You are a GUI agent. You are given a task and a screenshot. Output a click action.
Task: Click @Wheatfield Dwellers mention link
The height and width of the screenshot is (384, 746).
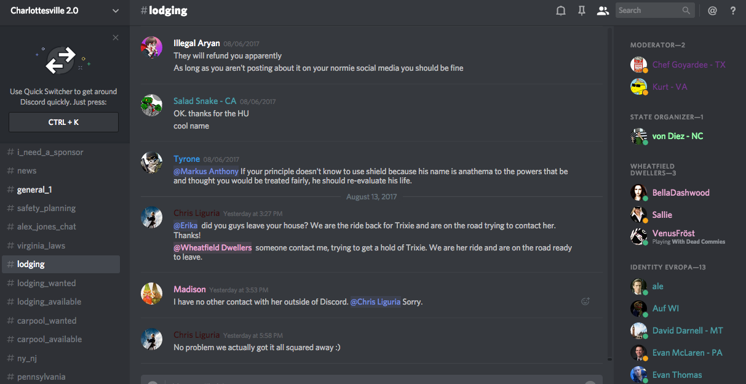point(213,247)
